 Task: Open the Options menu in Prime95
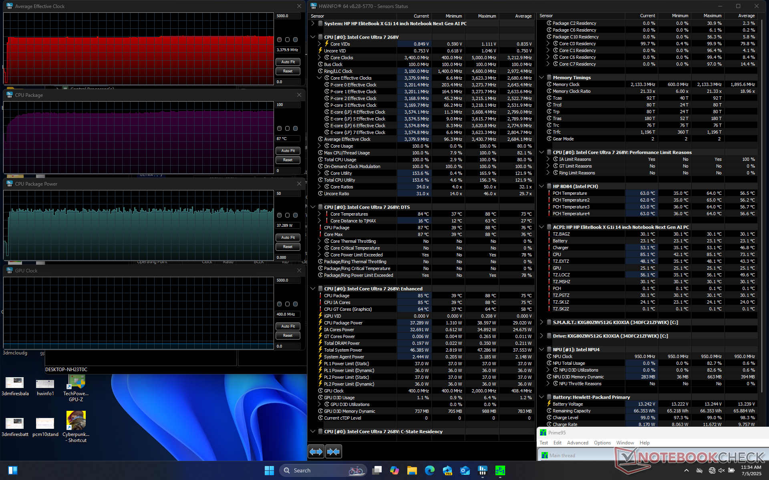coord(602,443)
